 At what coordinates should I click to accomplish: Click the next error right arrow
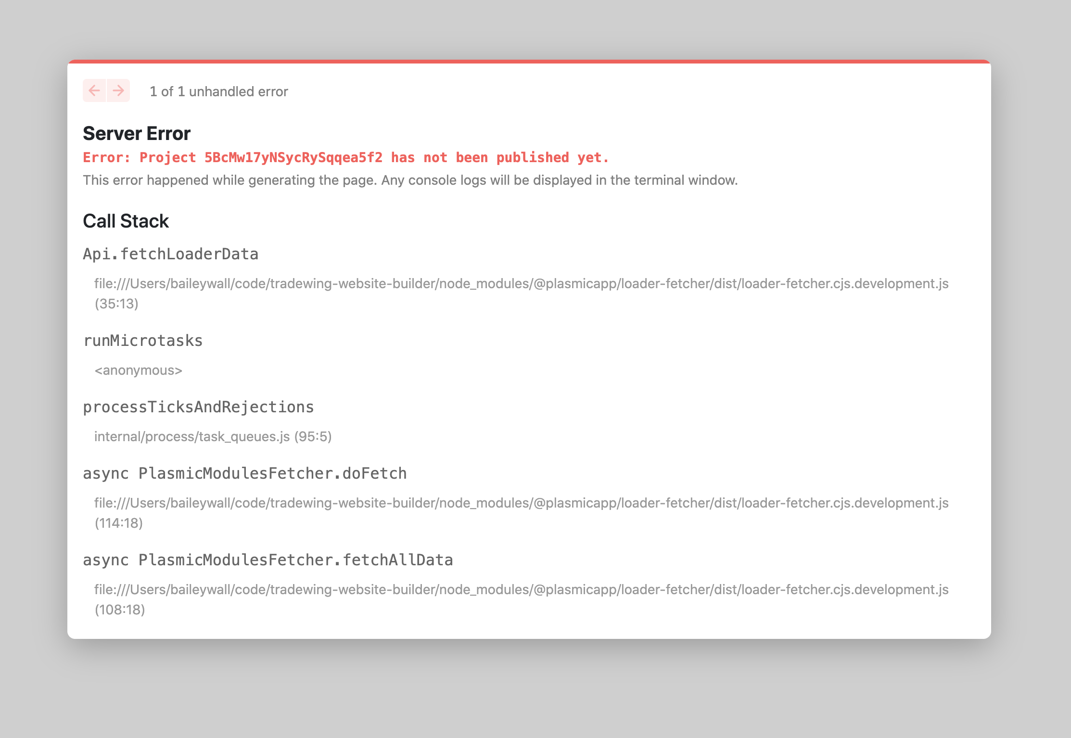(x=118, y=90)
